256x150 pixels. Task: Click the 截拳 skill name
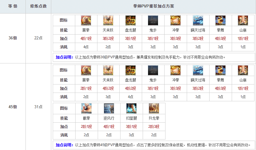[87, 118]
